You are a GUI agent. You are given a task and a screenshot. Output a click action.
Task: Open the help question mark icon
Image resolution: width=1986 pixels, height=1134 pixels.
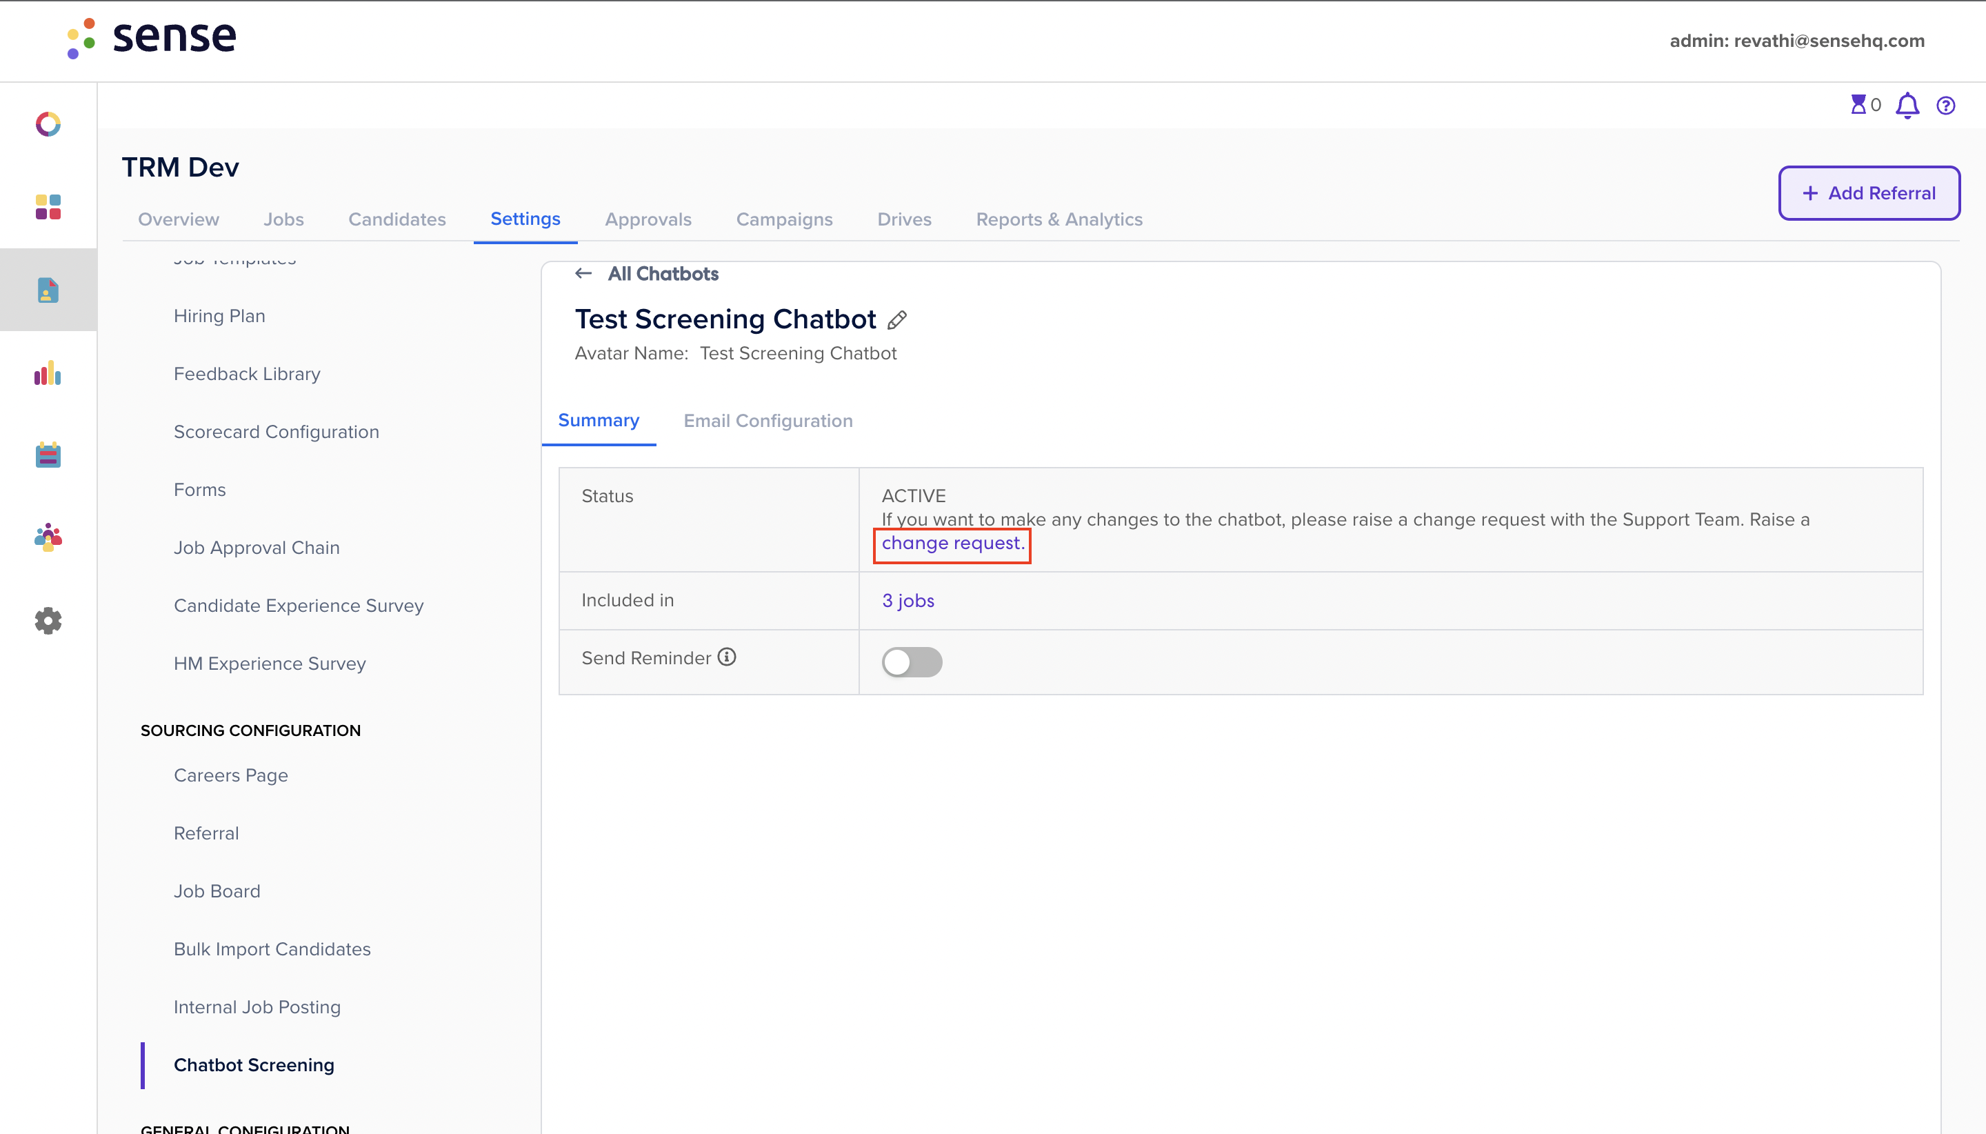[x=1945, y=105]
